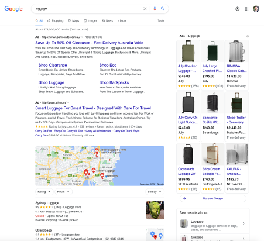Open the Strandbags store listing

[x=43, y=230]
